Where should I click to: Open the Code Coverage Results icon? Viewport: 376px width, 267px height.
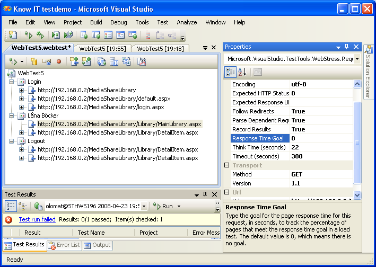click(x=120, y=35)
